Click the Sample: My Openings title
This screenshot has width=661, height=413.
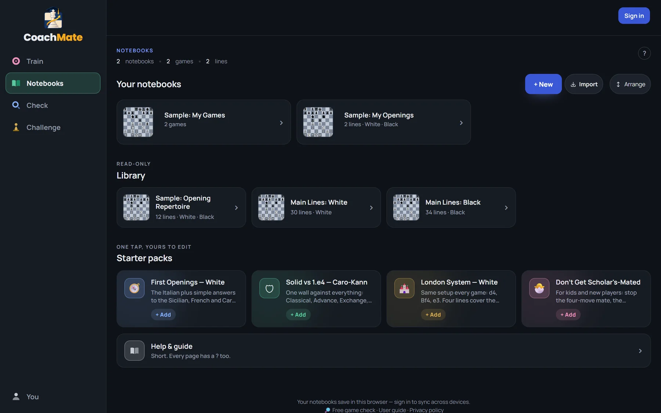379,115
